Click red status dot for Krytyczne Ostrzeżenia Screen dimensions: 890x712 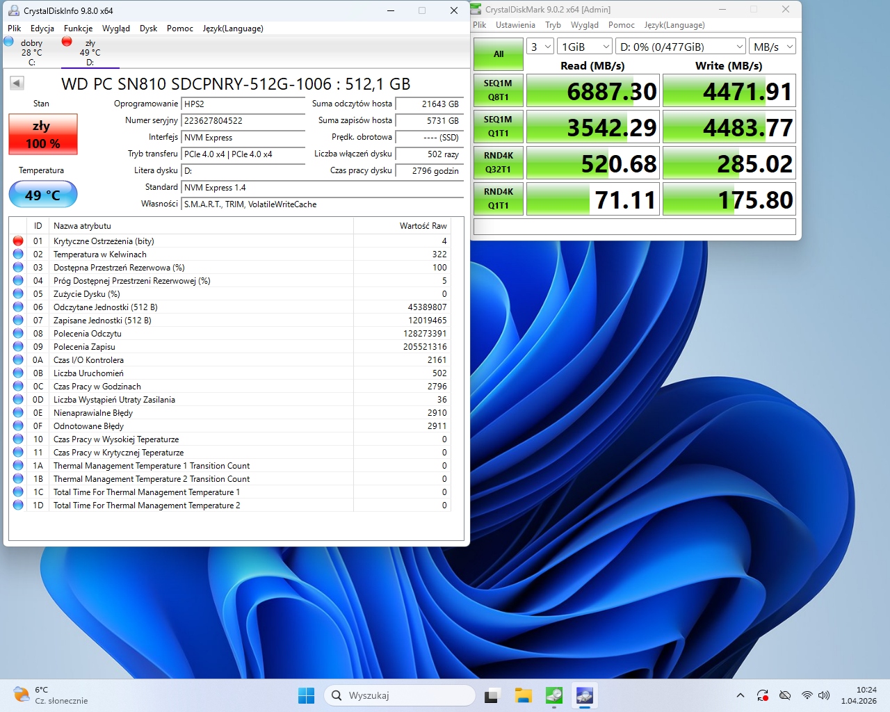click(18, 241)
